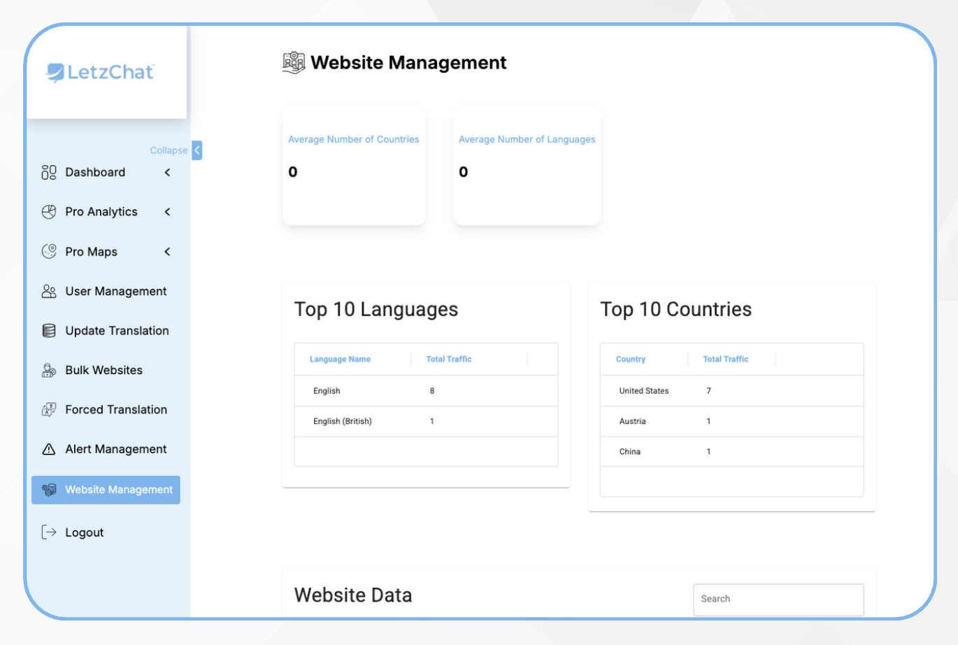Click the Website Data search field

click(778, 599)
